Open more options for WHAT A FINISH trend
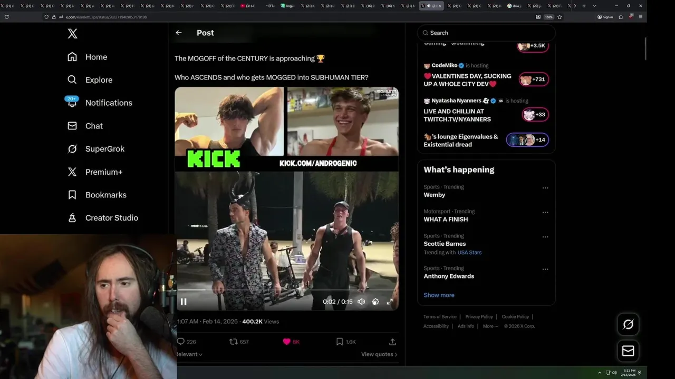This screenshot has width=675, height=379. (545, 213)
